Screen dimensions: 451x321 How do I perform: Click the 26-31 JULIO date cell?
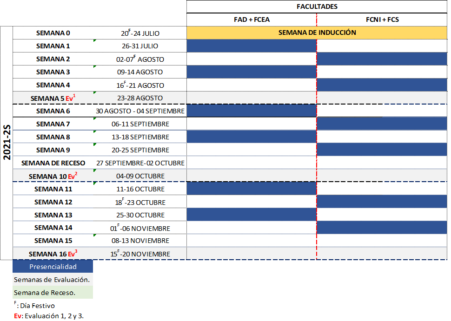(x=140, y=46)
